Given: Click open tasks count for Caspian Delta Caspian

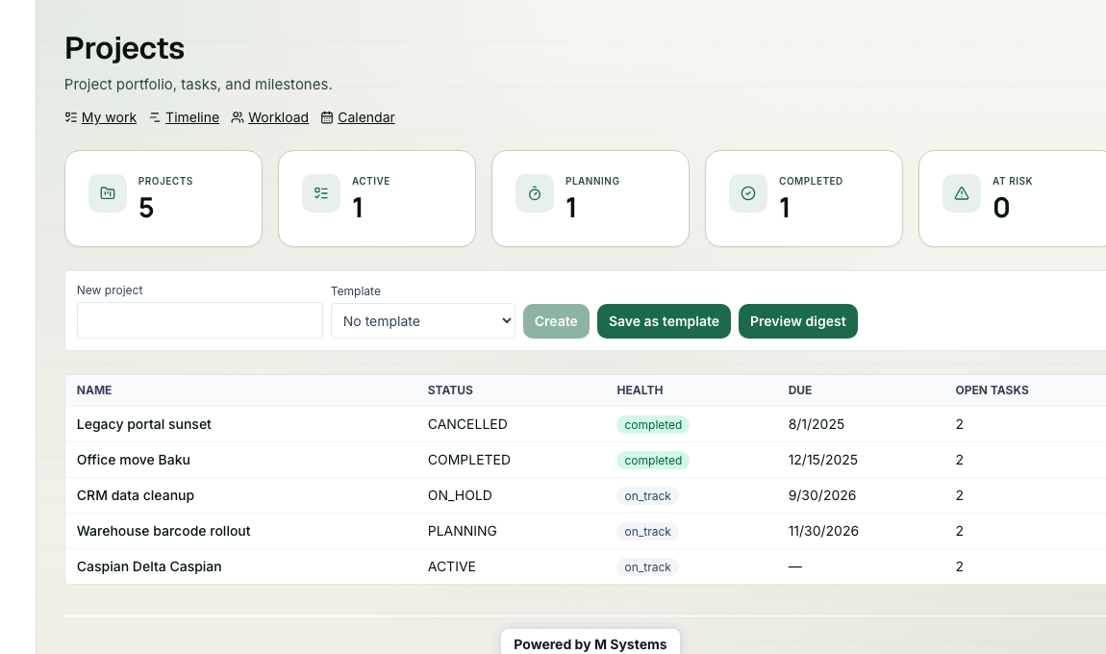Looking at the screenshot, I should [x=959, y=566].
